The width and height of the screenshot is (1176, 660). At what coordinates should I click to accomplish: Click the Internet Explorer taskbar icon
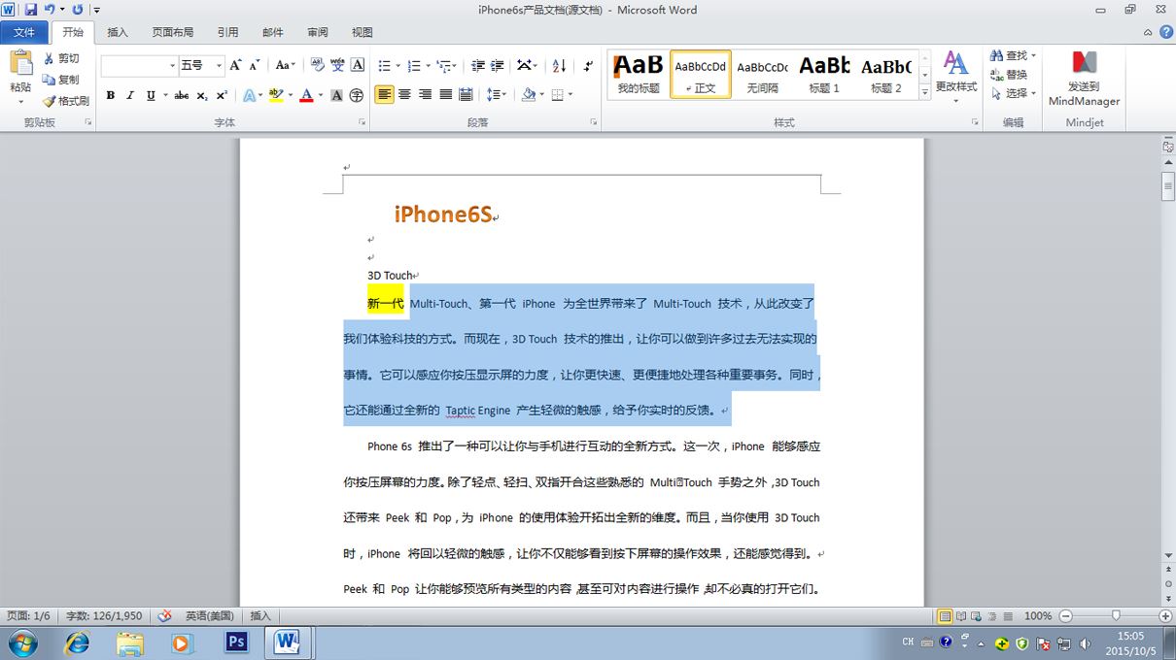point(76,642)
